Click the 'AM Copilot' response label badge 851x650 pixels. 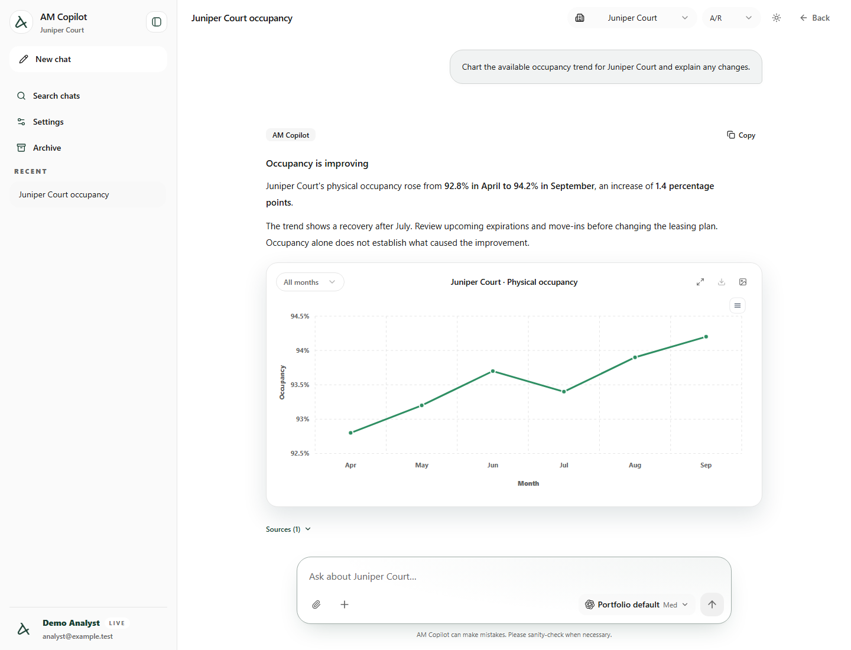pyautogui.click(x=291, y=135)
